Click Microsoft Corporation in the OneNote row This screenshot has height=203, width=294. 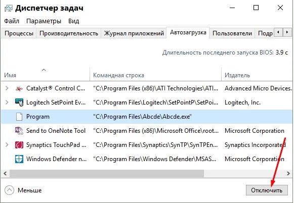[x=255, y=131]
